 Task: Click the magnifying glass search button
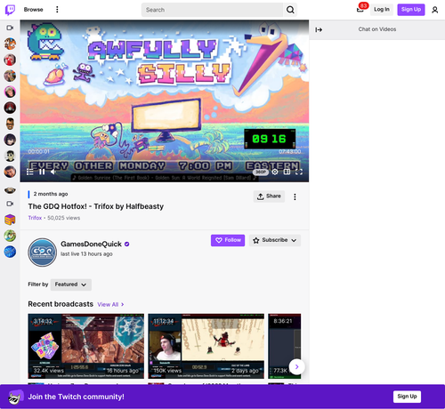coord(290,10)
